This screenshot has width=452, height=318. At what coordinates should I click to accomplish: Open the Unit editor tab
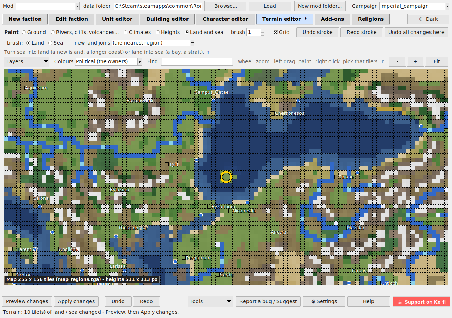coord(117,19)
